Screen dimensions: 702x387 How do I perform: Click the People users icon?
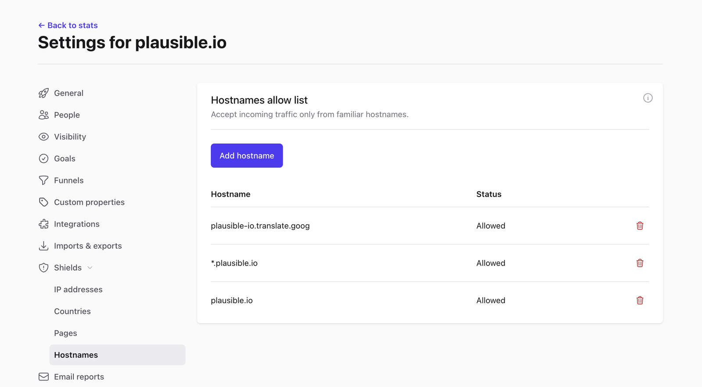43,115
